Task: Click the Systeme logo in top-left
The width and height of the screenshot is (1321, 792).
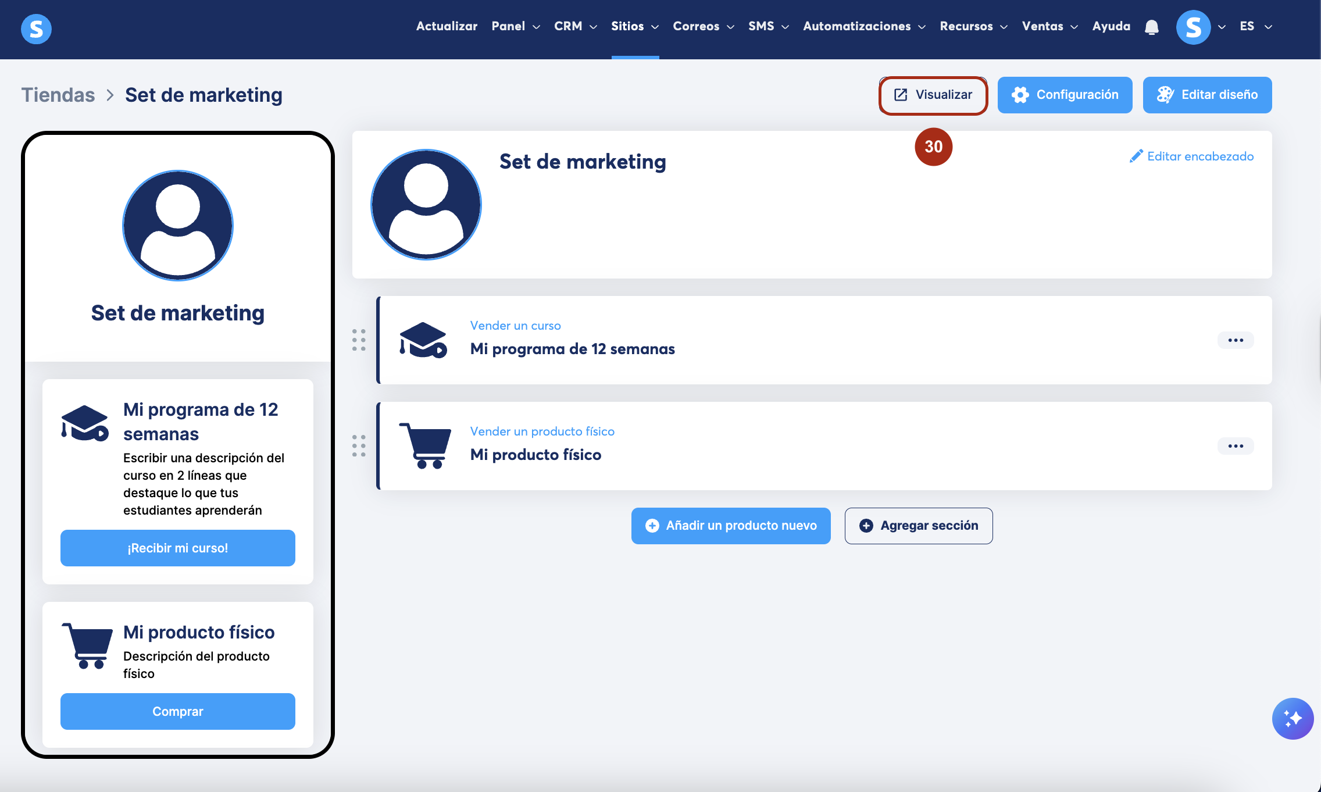Action: click(x=36, y=28)
